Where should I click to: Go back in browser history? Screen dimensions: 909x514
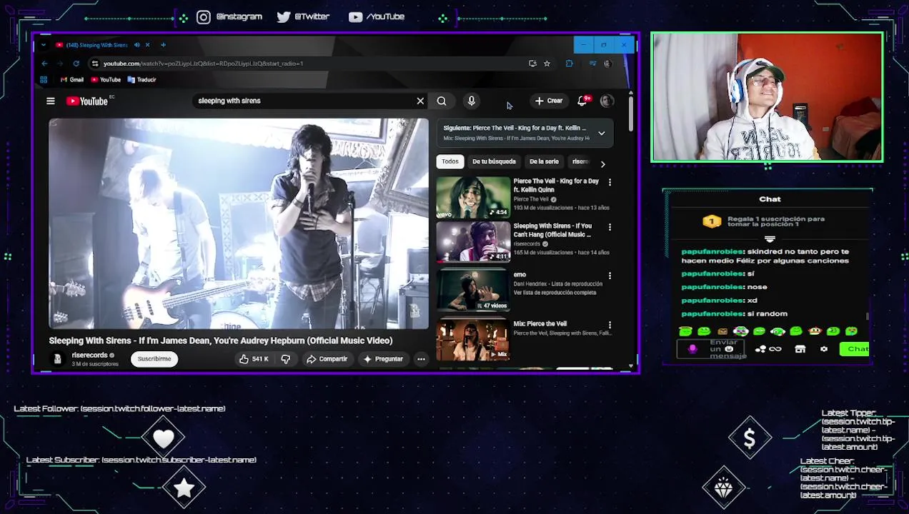44,64
